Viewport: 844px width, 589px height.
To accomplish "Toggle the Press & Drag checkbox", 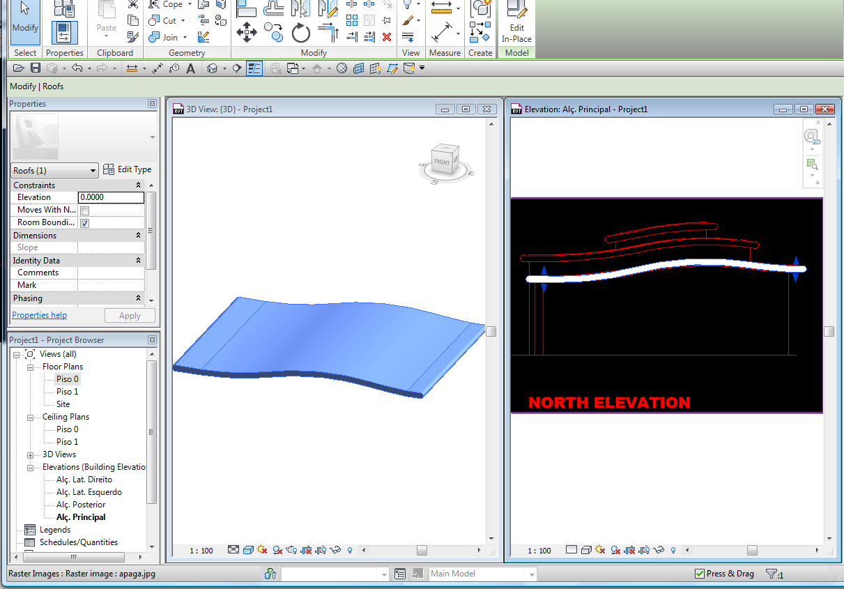I will 700,574.
